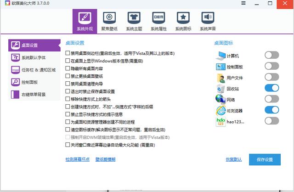Enable the 移除快捷方式上的箭头 checkbox
The image size is (294, 192).
68,99
